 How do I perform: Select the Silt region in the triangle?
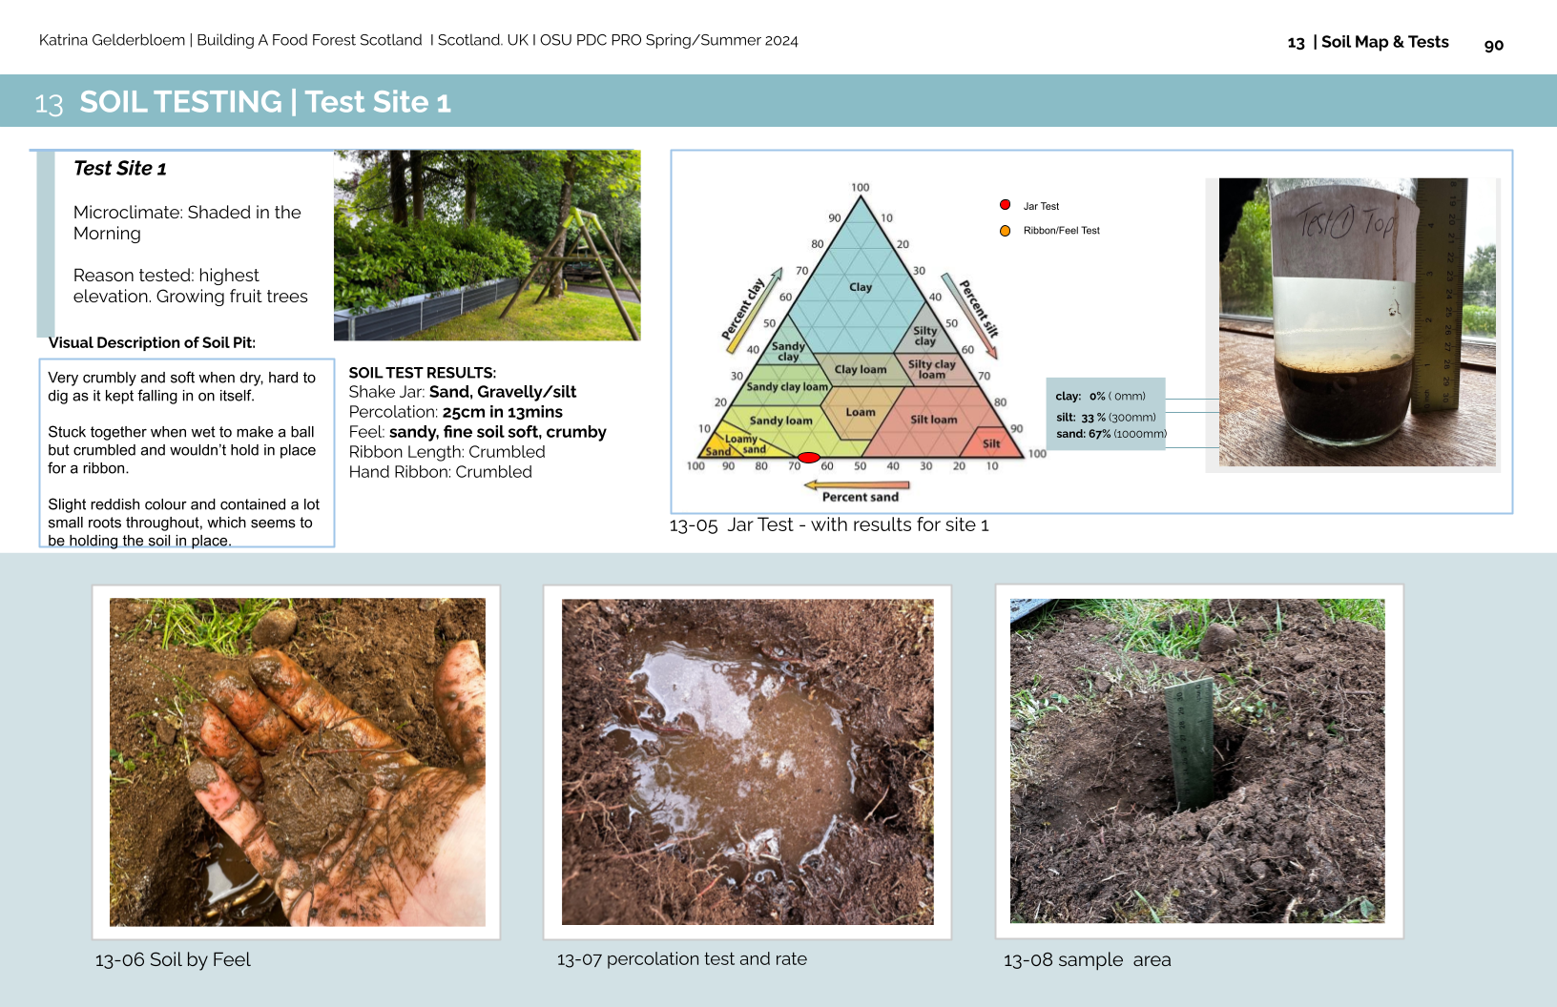pyautogui.click(x=990, y=442)
